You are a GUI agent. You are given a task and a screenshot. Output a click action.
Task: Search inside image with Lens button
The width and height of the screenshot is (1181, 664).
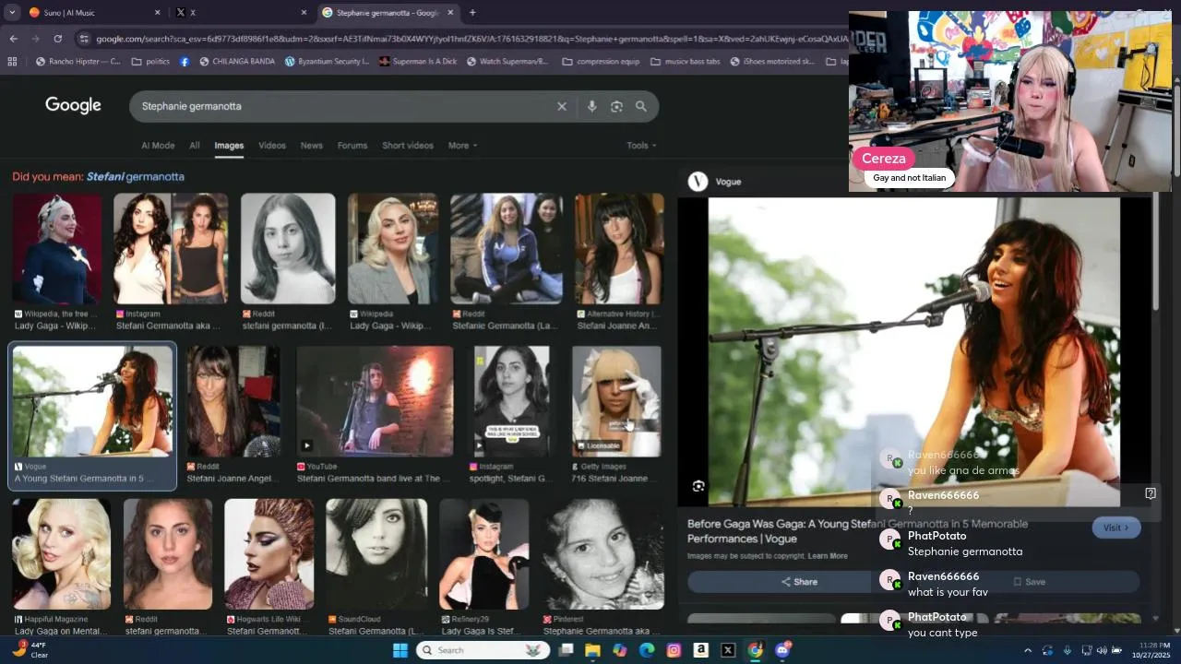click(x=698, y=486)
